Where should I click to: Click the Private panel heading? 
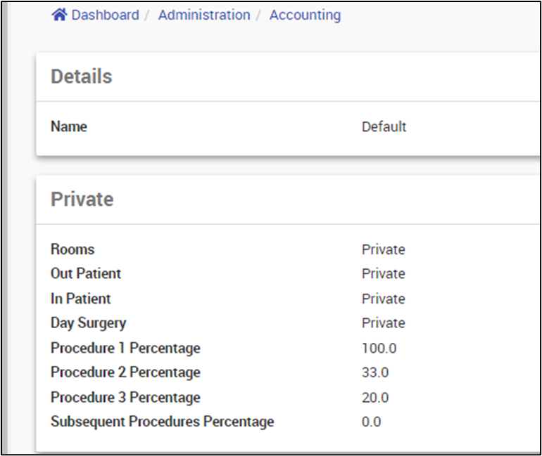point(82,200)
